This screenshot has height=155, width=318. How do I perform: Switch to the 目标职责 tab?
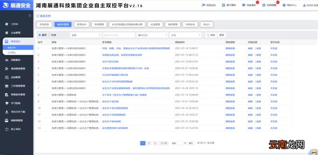pos(44,25)
